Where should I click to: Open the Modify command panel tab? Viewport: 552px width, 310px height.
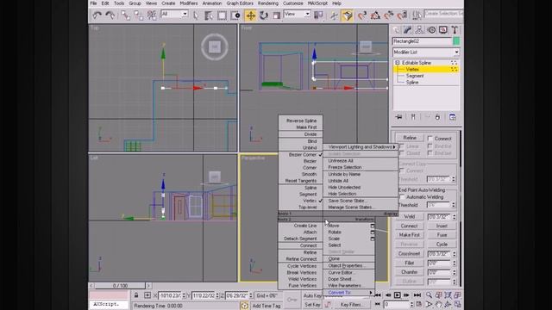(x=408, y=30)
